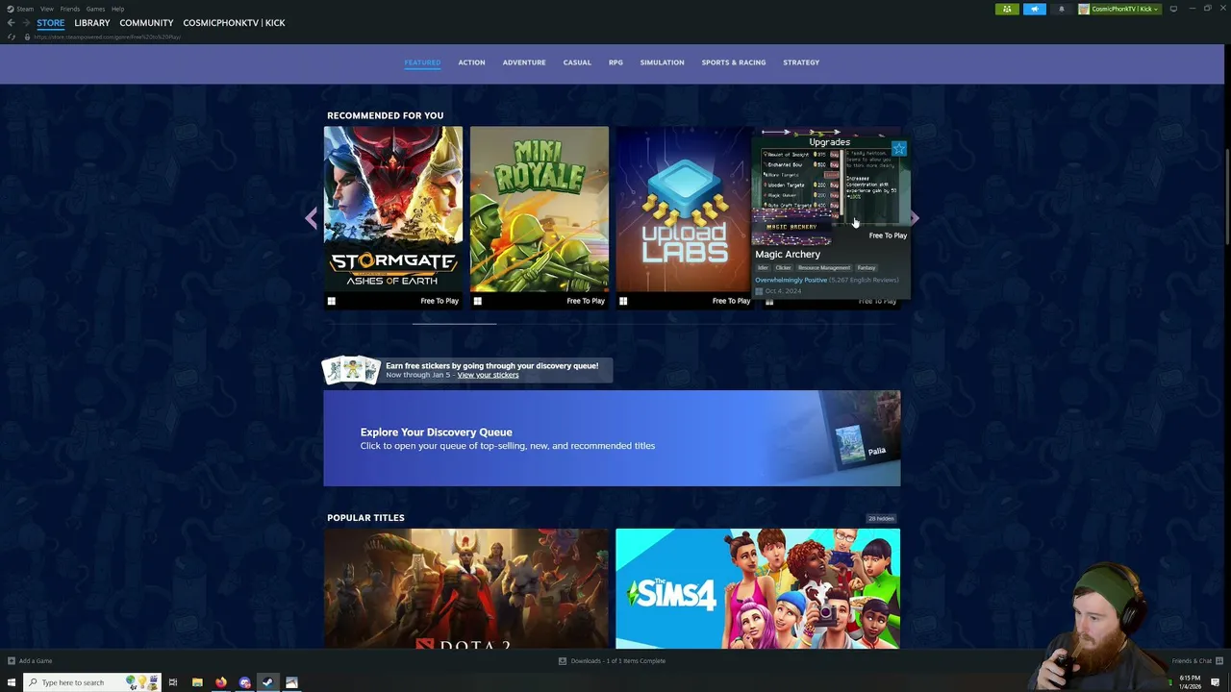Open the Dota 2 popular title thumbnail
This screenshot has height=692, width=1231.
[x=465, y=588]
